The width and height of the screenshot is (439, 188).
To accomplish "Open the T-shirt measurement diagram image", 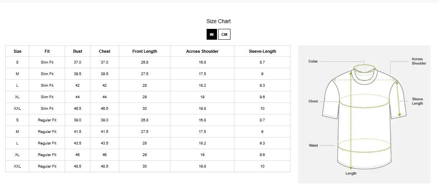I will coord(364,114).
